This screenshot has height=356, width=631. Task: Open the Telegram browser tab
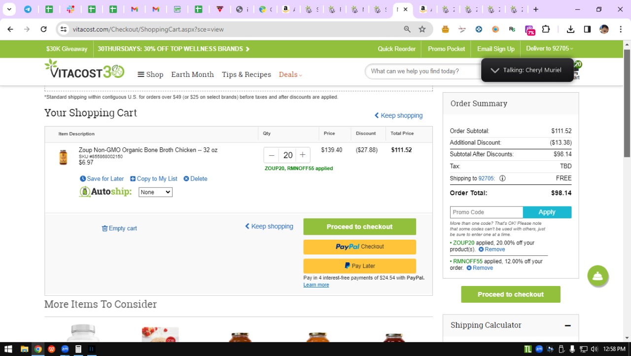point(28,9)
